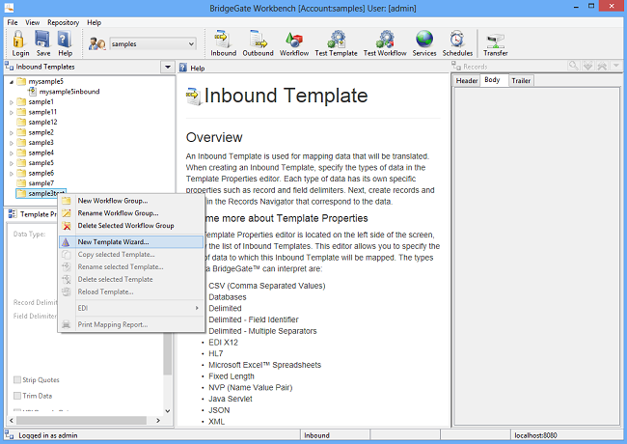627x444 pixels.
Task: Click the Save floppy disk icon
Action: (x=42, y=40)
